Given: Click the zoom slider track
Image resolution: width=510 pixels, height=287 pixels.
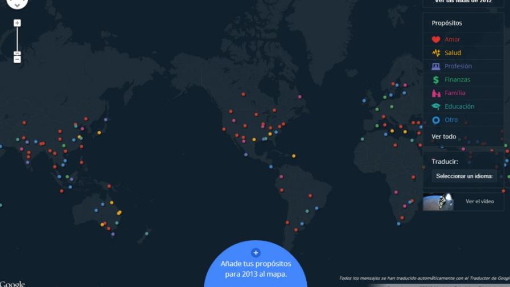Looking at the screenshot, I should click(17, 39).
